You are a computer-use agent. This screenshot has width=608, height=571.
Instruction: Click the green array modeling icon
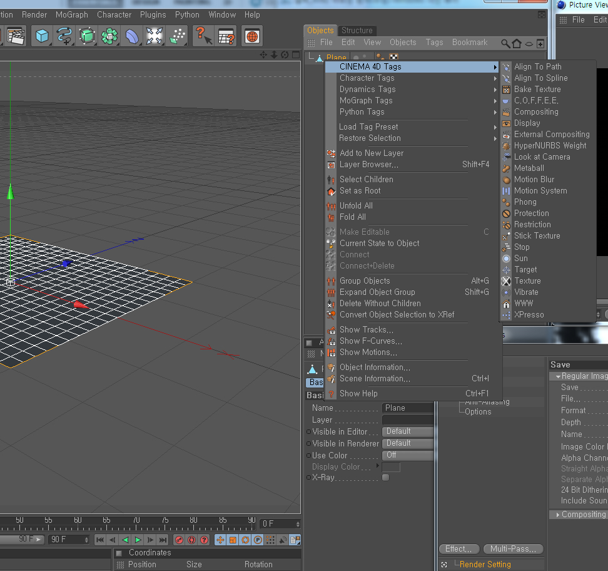pos(109,36)
